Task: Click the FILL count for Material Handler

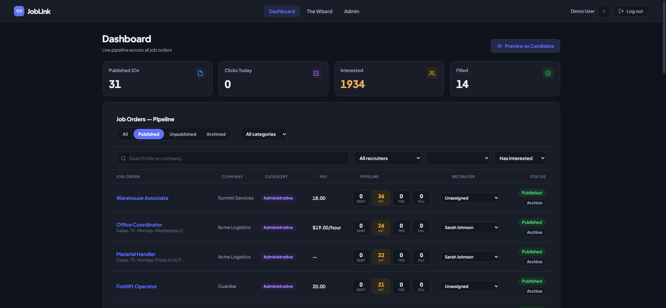Action: pos(421,257)
